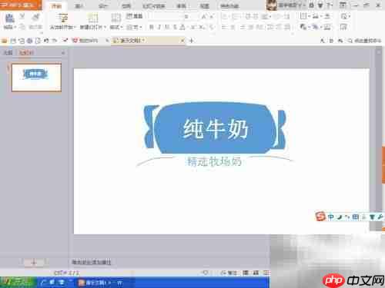Open the user account name dropdown

point(292,5)
